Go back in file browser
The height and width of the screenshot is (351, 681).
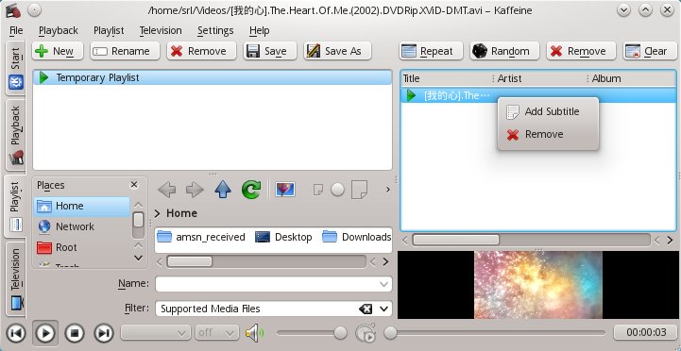tap(167, 190)
